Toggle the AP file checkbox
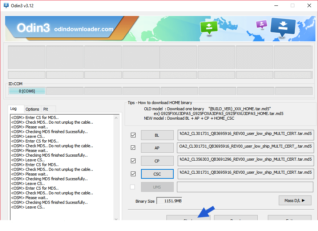Screen dimensions: 318x231 tap(133, 148)
